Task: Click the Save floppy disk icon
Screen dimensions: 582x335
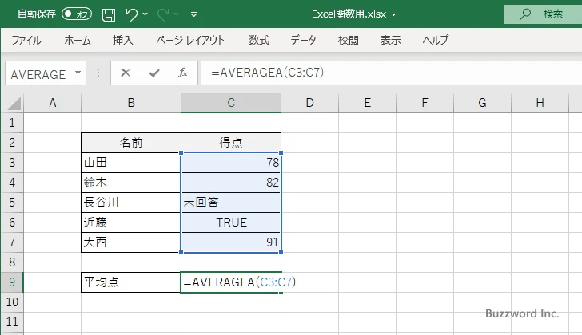Action: pos(109,14)
